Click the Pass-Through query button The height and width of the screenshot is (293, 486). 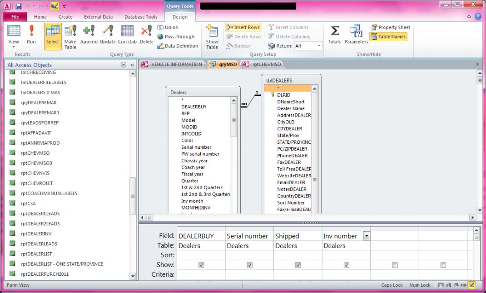point(176,36)
